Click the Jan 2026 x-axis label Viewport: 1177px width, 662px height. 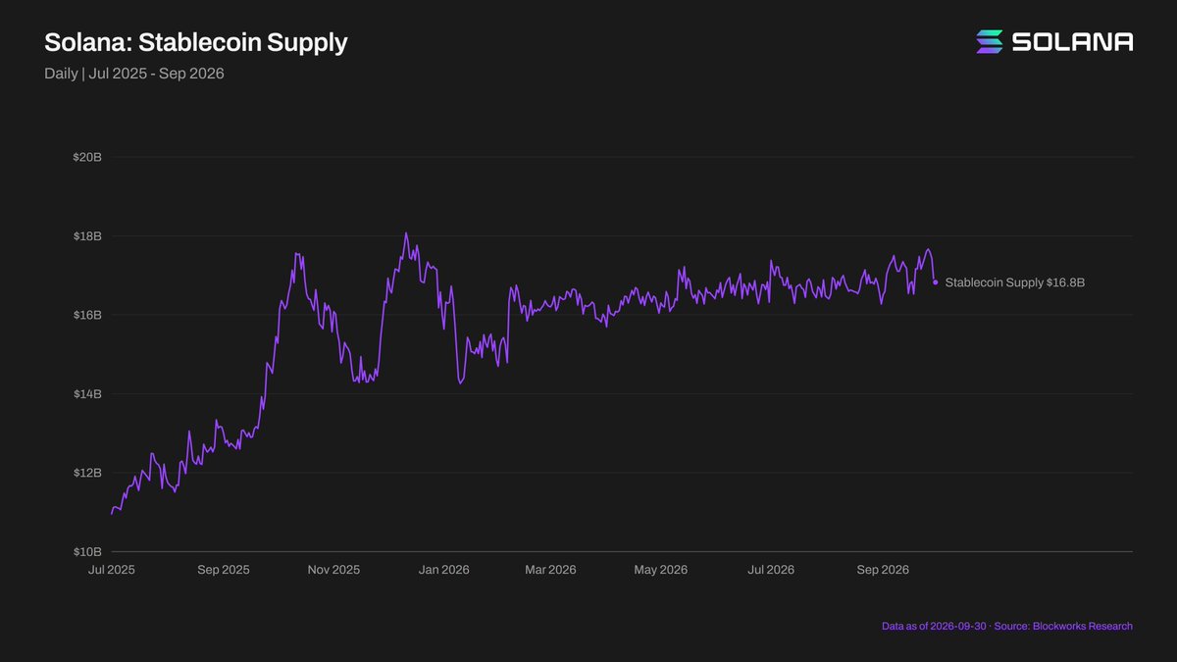(x=442, y=570)
